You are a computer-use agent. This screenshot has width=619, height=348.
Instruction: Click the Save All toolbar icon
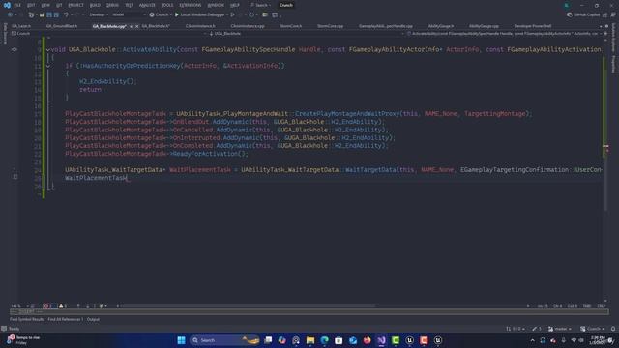[56, 15]
